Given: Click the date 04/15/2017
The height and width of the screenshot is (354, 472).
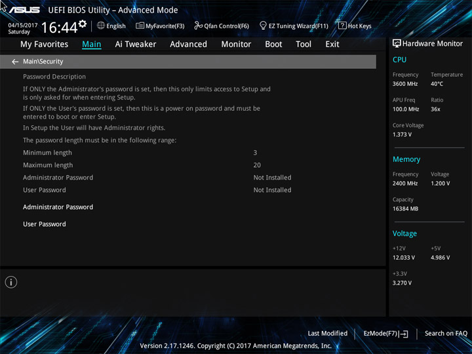Looking at the screenshot, I should [x=23, y=26].
